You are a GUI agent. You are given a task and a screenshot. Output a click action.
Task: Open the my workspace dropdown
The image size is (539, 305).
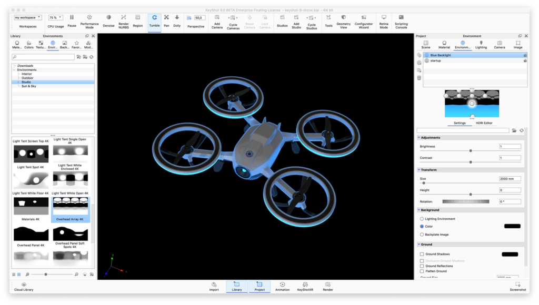click(x=28, y=17)
